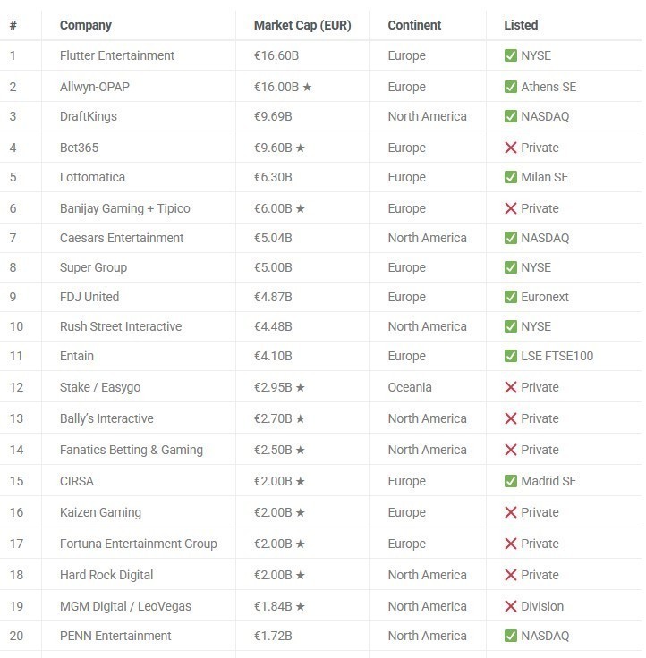Click the Company column header
The image size is (646, 658).
pos(86,25)
